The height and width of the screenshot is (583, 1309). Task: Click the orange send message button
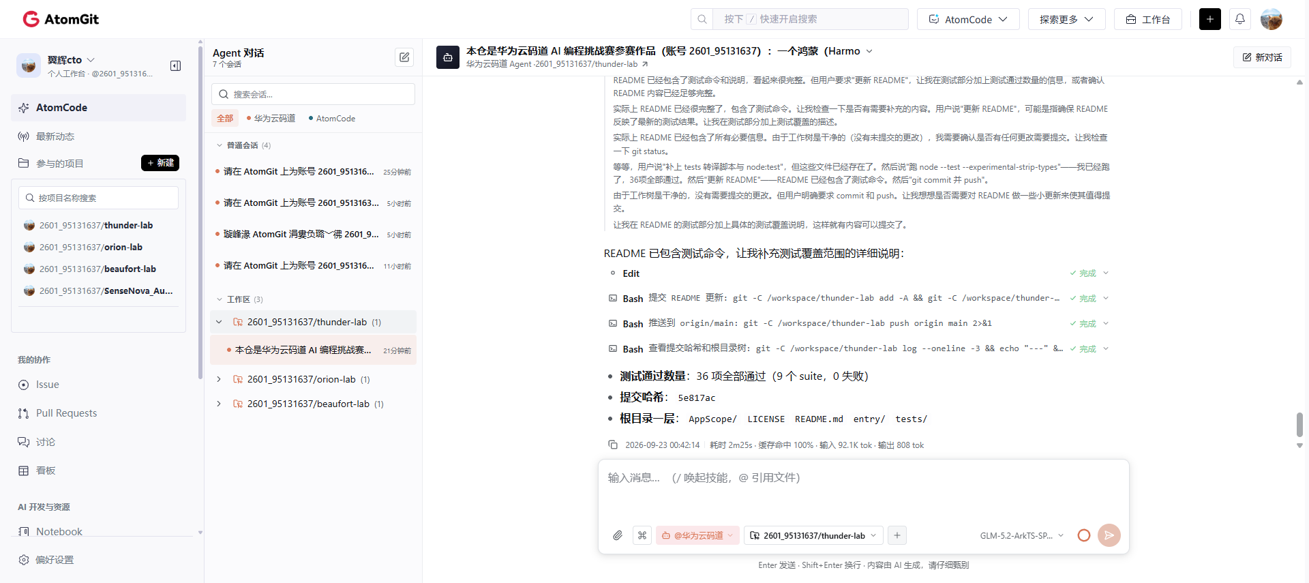(x=1109, y=535)
